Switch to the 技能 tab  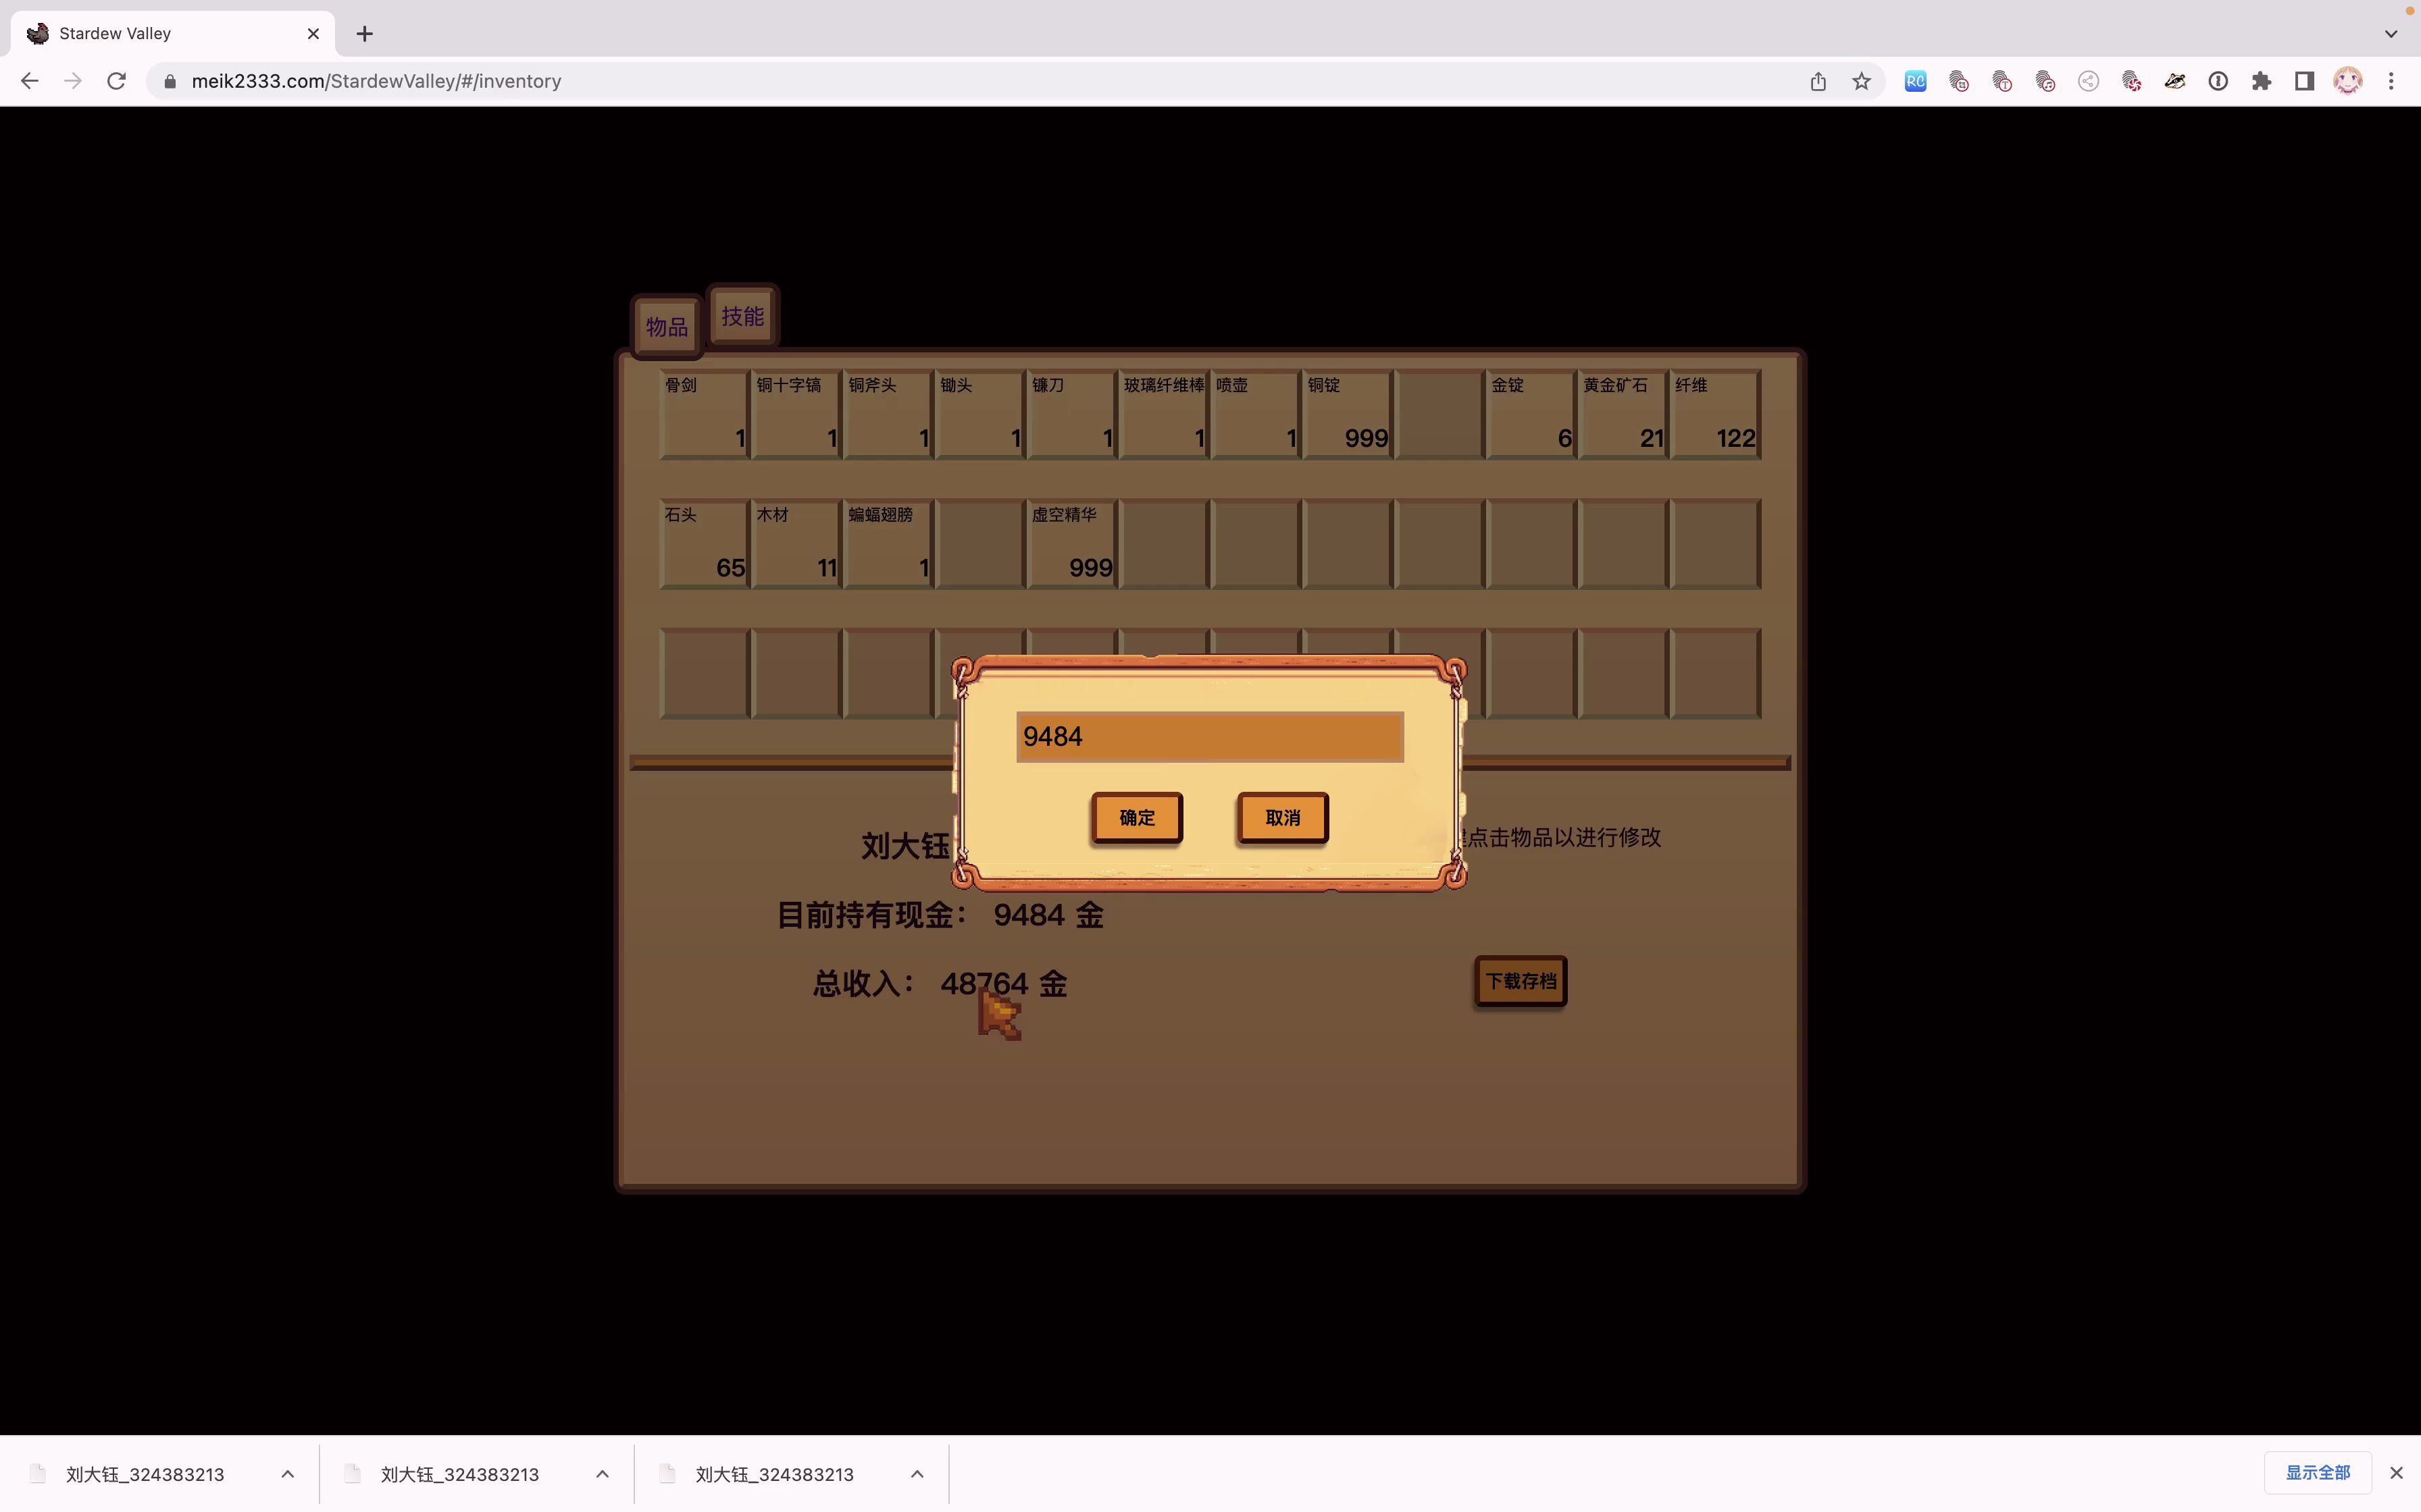(x=742, y=316)
